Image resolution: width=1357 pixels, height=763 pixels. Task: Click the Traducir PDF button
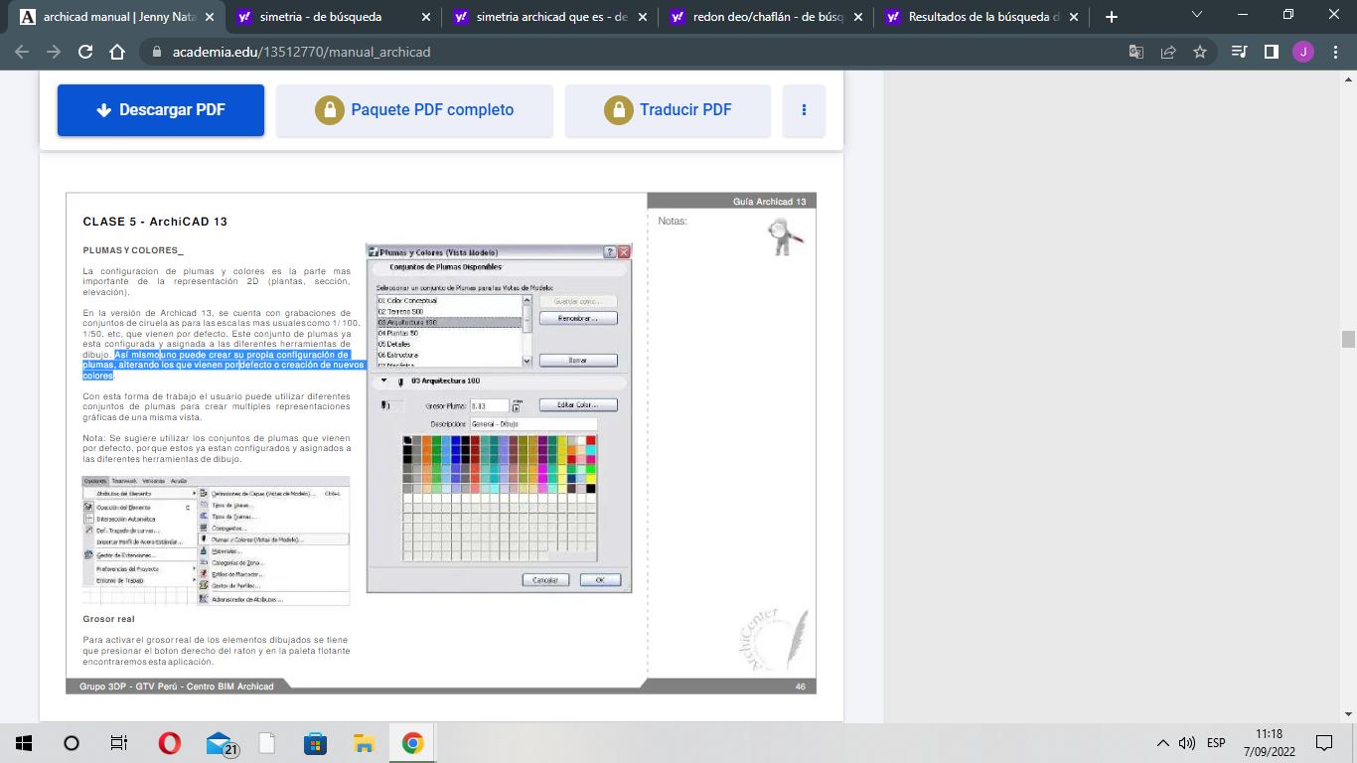(x=668, y=110)
